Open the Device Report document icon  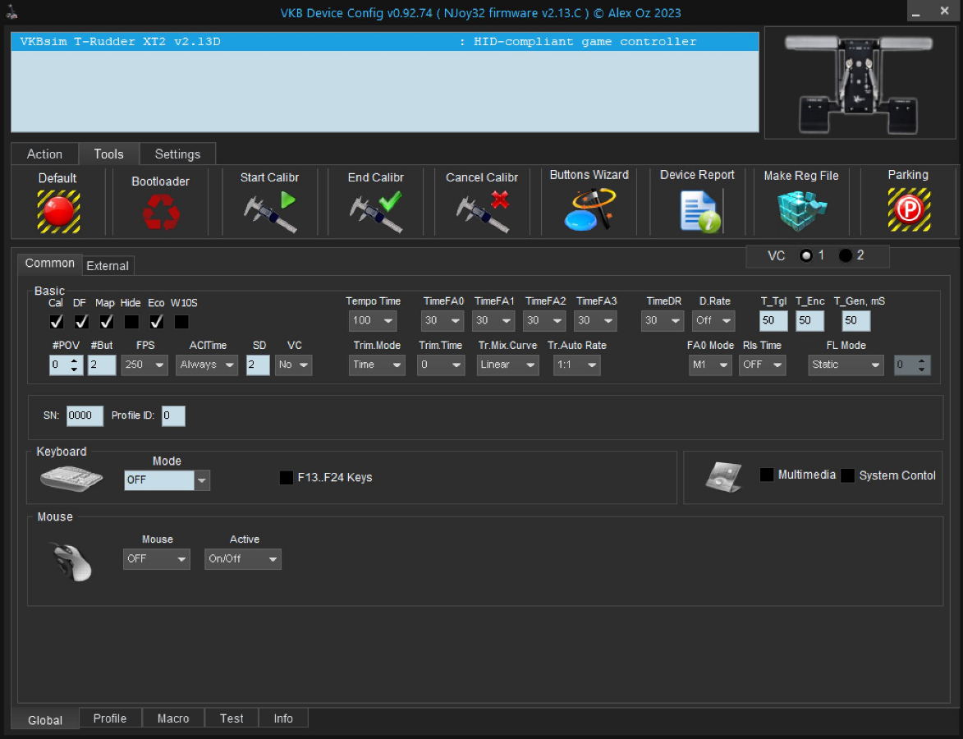(699, 211)
